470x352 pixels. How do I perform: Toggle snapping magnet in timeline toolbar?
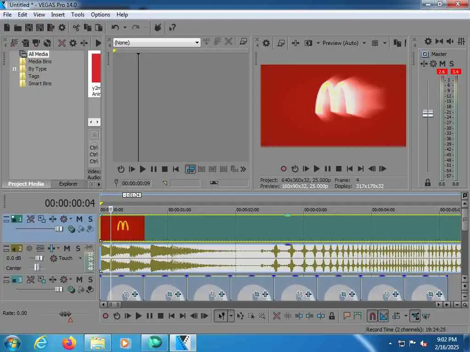(372, 316)
